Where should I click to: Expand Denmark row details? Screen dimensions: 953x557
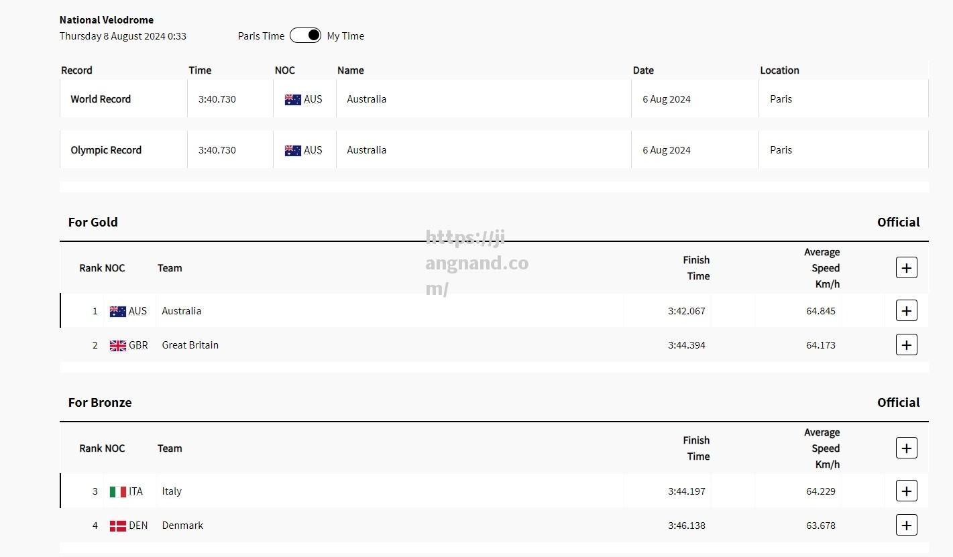[x=906, y=525]
